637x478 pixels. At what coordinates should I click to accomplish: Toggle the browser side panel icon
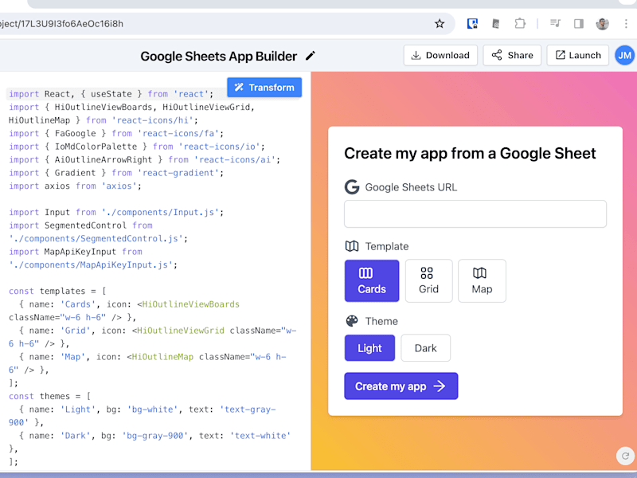(x=579, y=24)
